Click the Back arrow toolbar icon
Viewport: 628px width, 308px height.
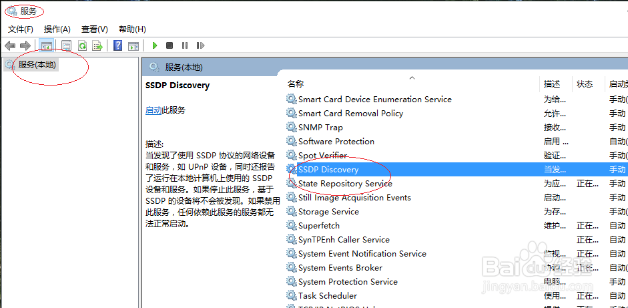coord(10,45)
